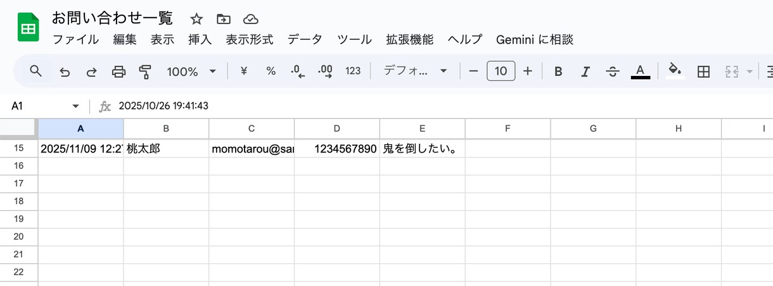Click the momotarou@ email cell
The image size is (773, 286).
pyautogui.click(x=252, y=149)
